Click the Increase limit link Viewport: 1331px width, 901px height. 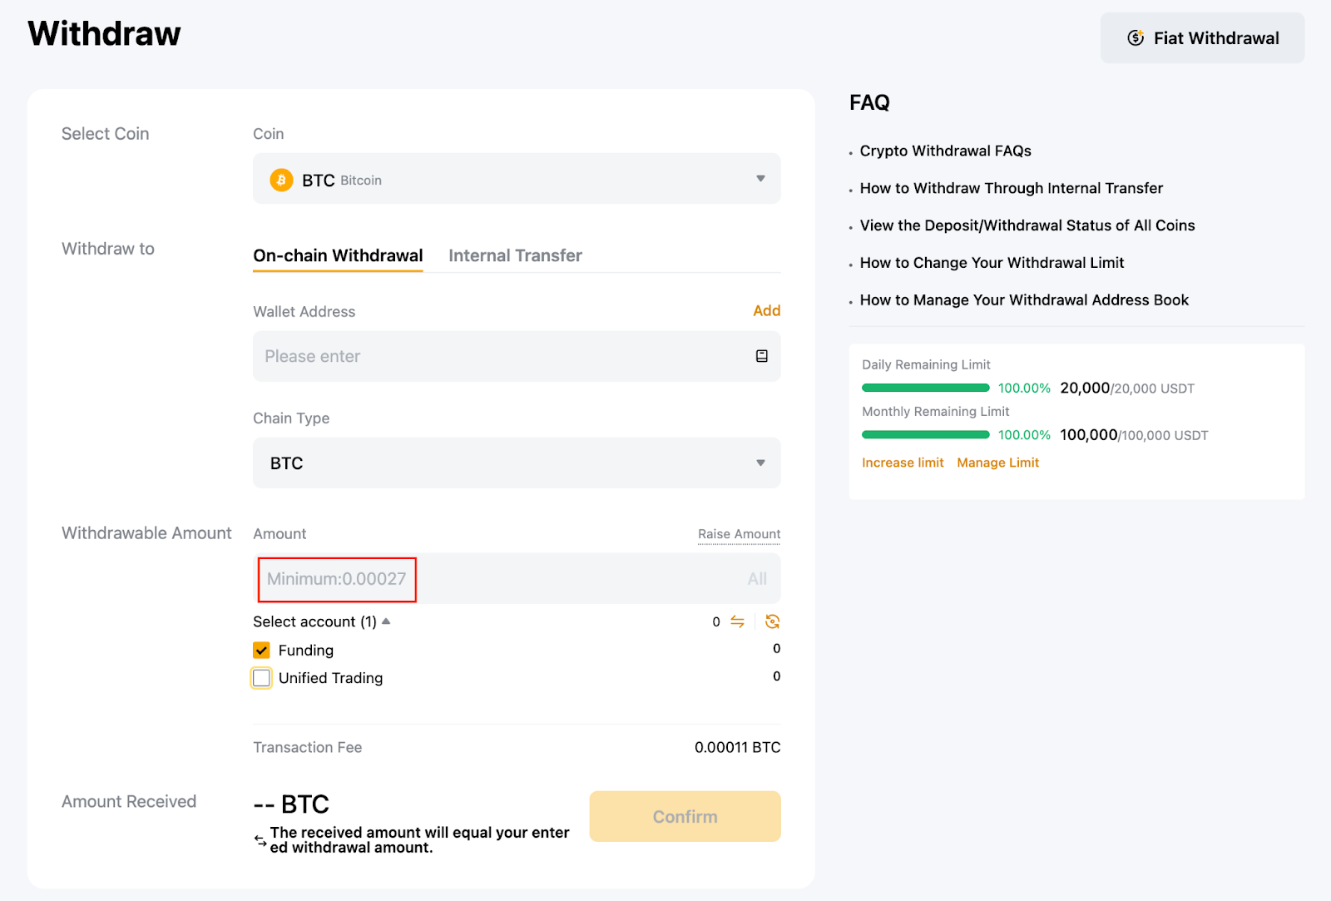point(903,463)
